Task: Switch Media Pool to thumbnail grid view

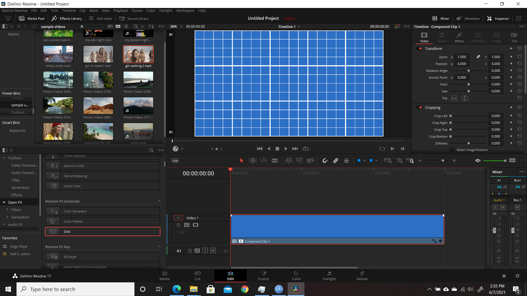Action: [x=118, y=27]
